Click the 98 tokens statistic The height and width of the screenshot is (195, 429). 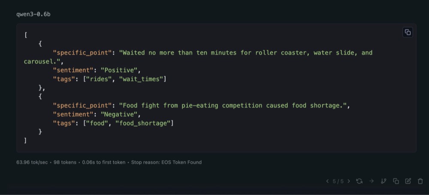pos(65,162)
